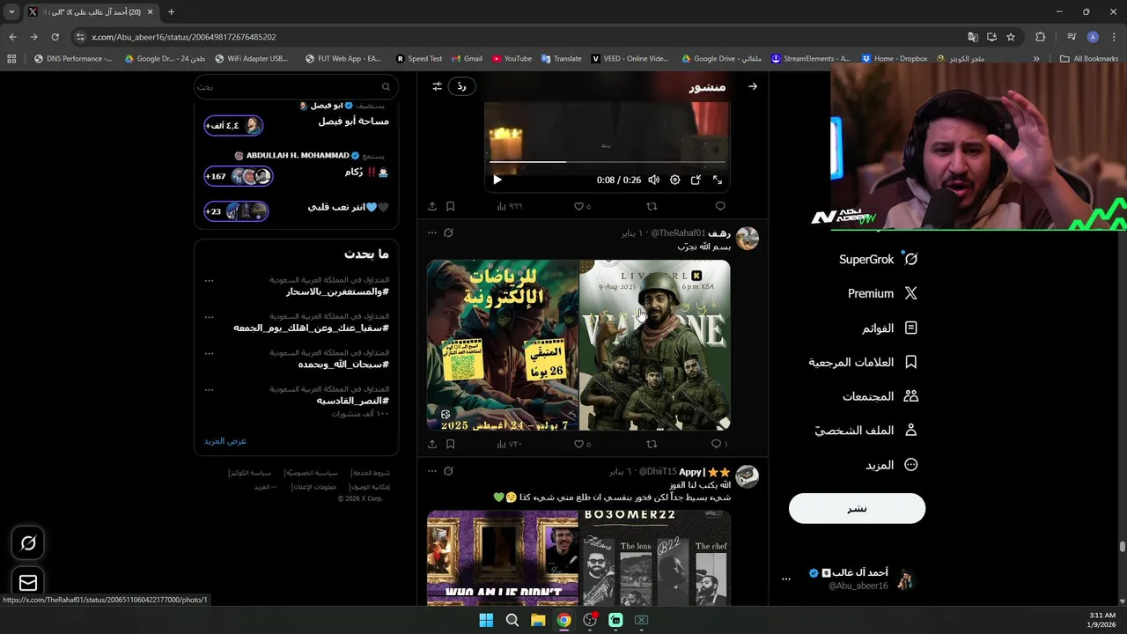Expand the tab search dropdown arrow
Image resolution: width=1127 pixels, height=634 pixels.
[x=11, y=12]
